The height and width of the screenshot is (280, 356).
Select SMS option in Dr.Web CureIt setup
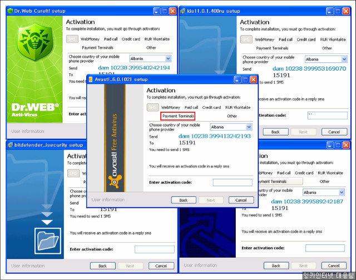click(x=72, y=39)
